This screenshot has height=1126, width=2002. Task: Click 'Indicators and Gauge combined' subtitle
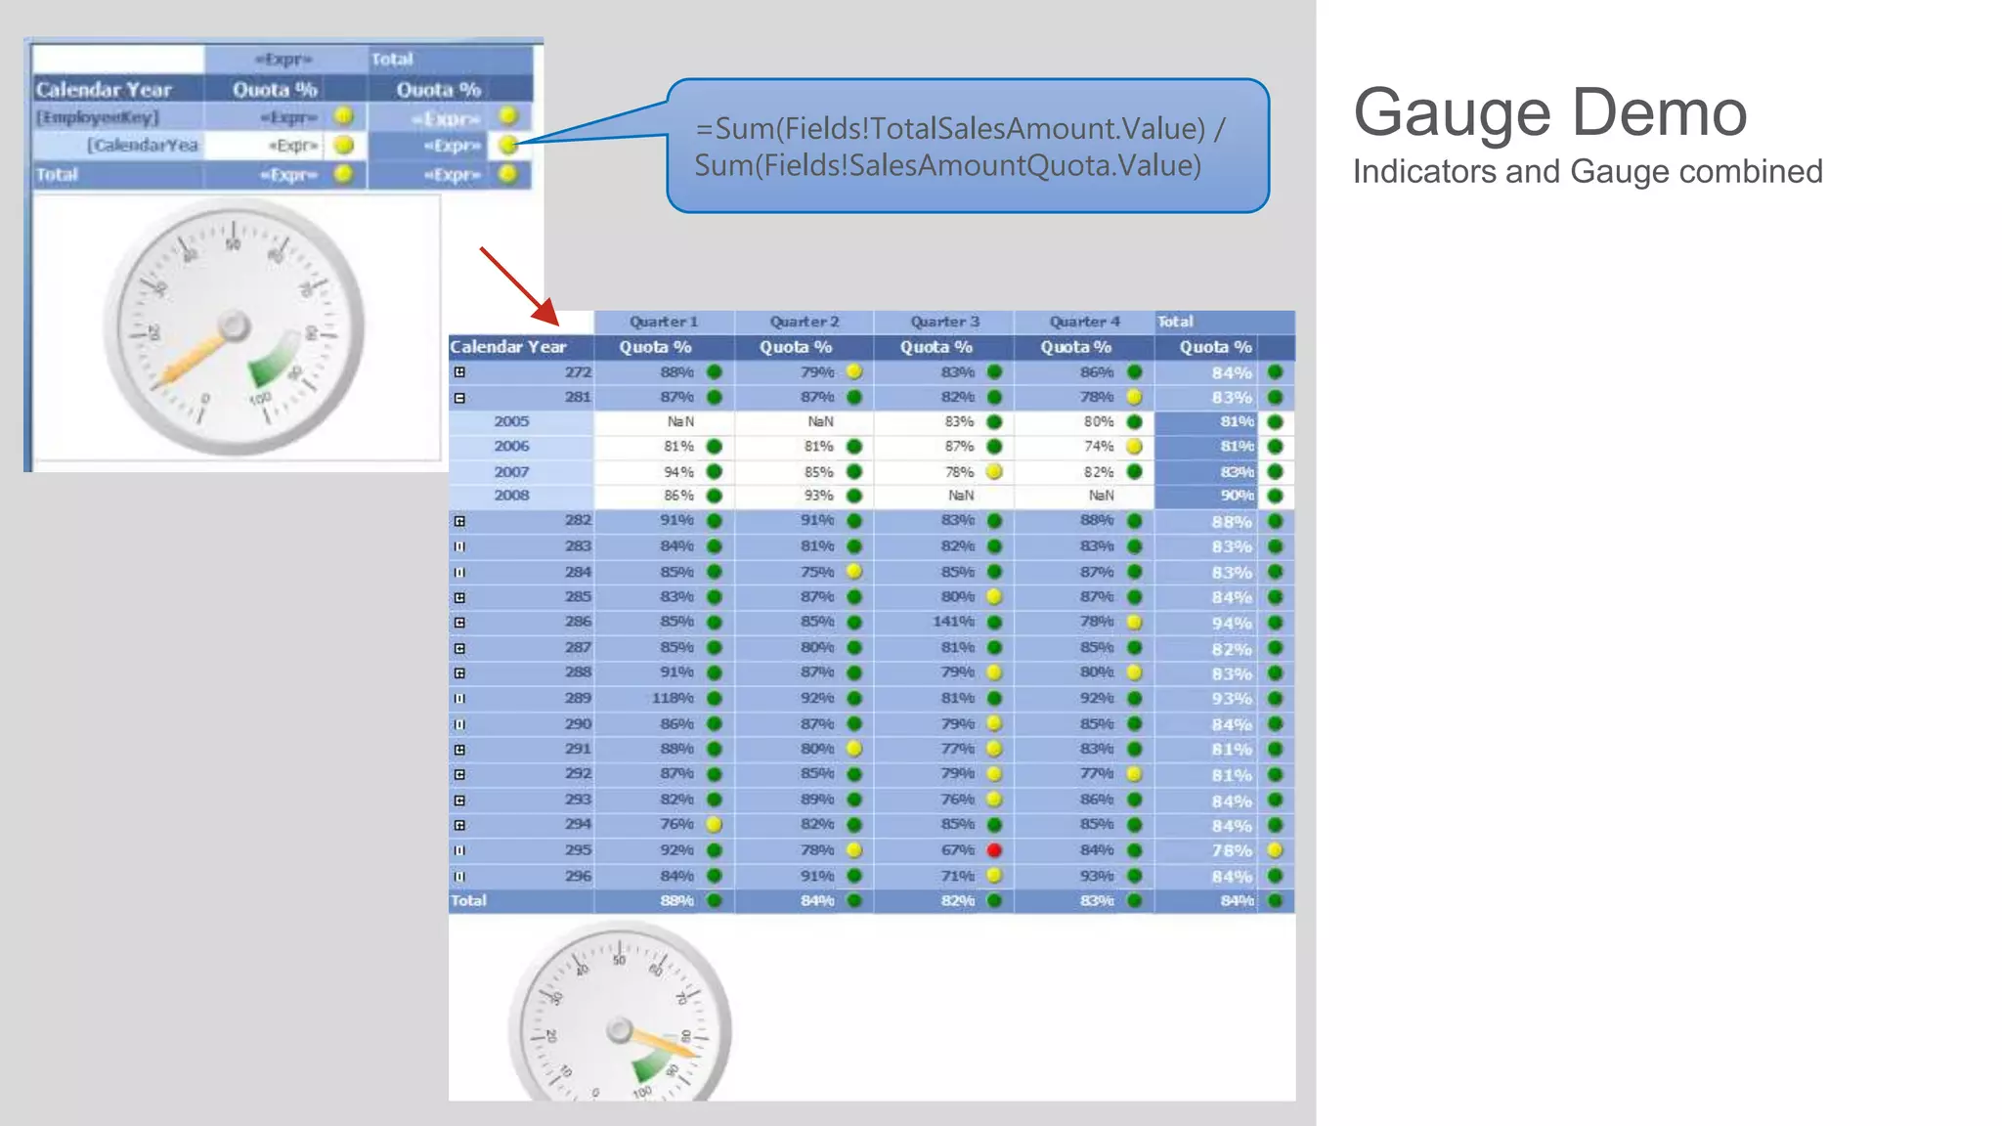pyautogui.click(x=1588, y=172)
